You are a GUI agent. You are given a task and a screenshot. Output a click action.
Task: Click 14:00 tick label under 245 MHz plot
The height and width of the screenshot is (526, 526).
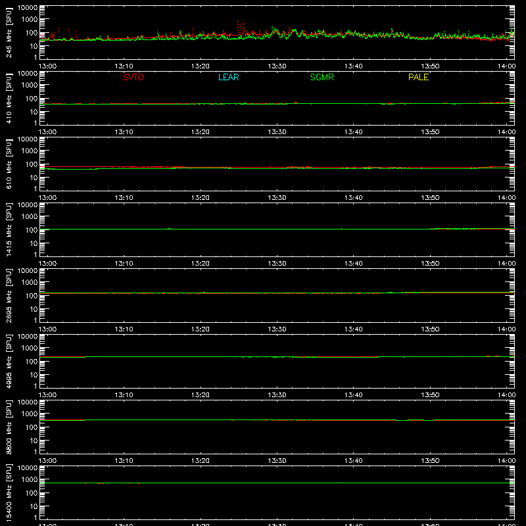click(506, 66)
